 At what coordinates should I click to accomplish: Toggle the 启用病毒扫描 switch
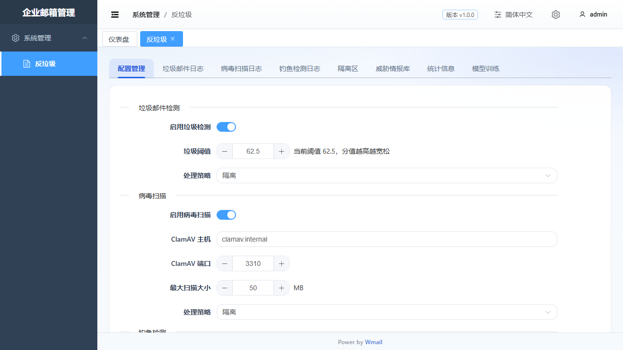[226, 215]
